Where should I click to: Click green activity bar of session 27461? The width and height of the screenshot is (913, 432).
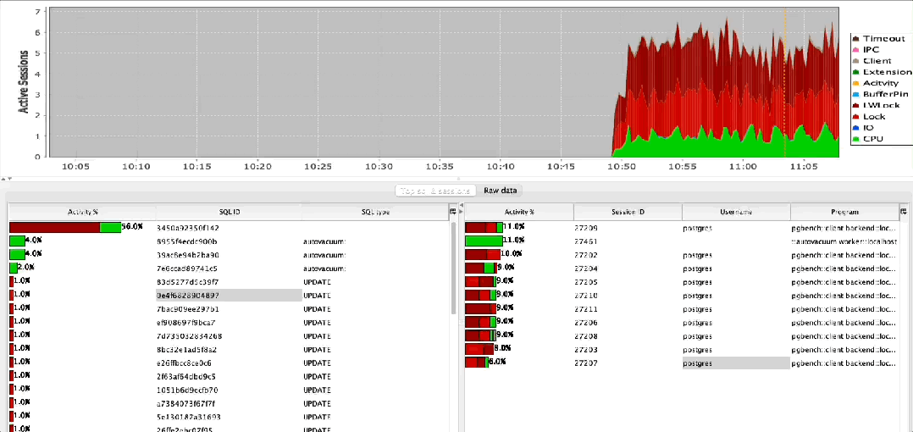[x=484, y=241]
